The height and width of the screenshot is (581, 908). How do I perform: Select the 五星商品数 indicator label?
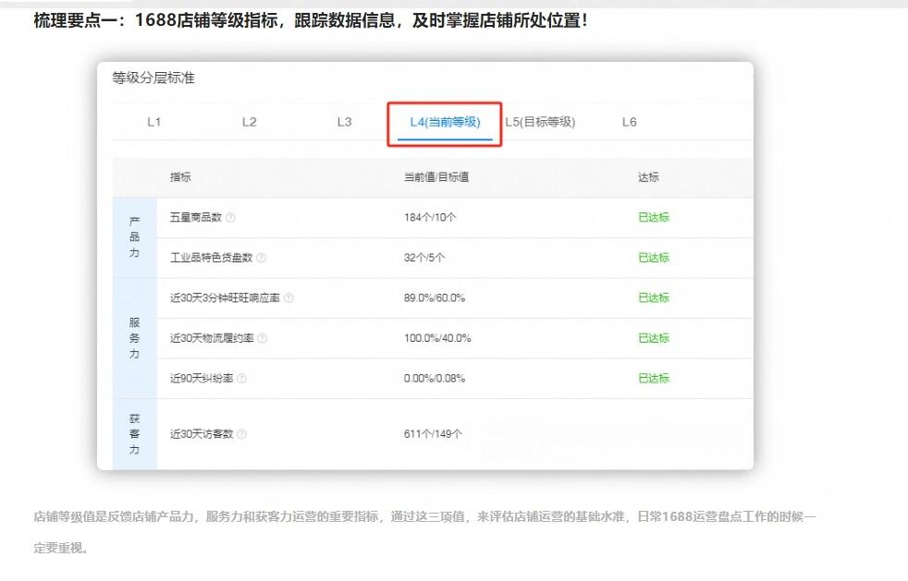(196, 218)
